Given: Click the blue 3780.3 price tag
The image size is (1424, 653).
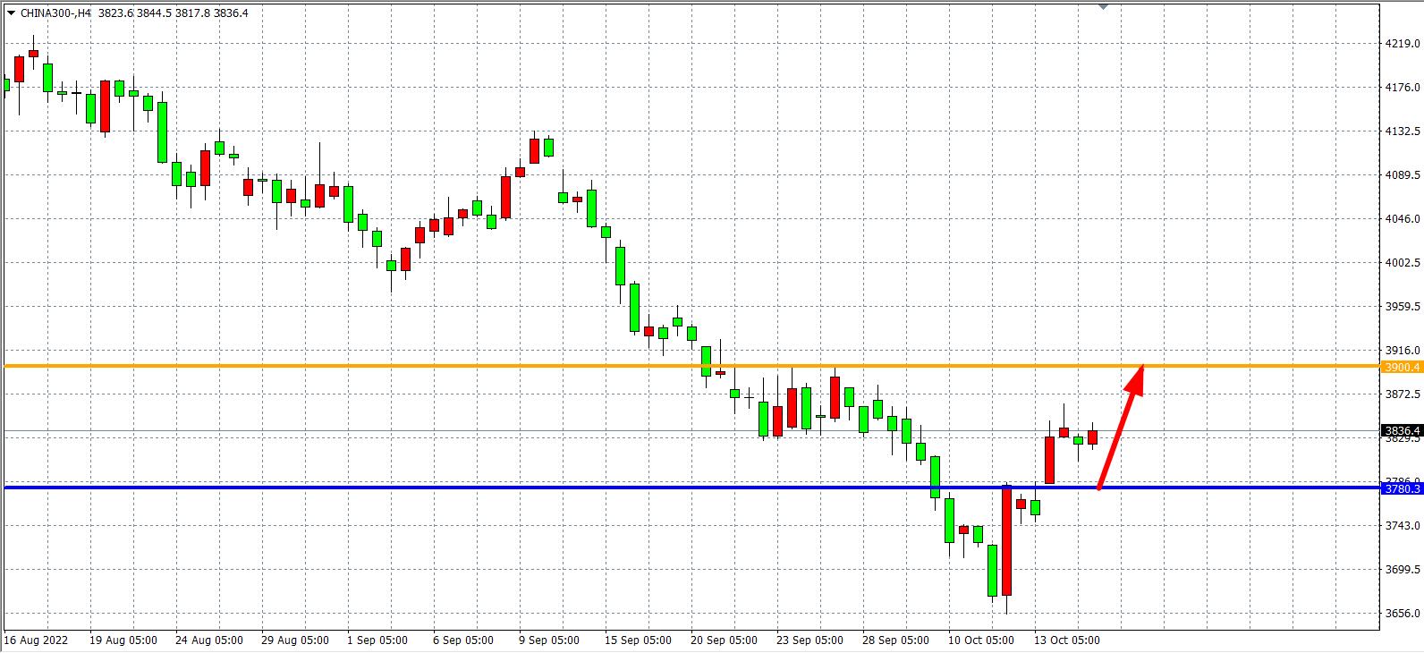Looking at the screenshot, I should click(x=1401, y=488).
